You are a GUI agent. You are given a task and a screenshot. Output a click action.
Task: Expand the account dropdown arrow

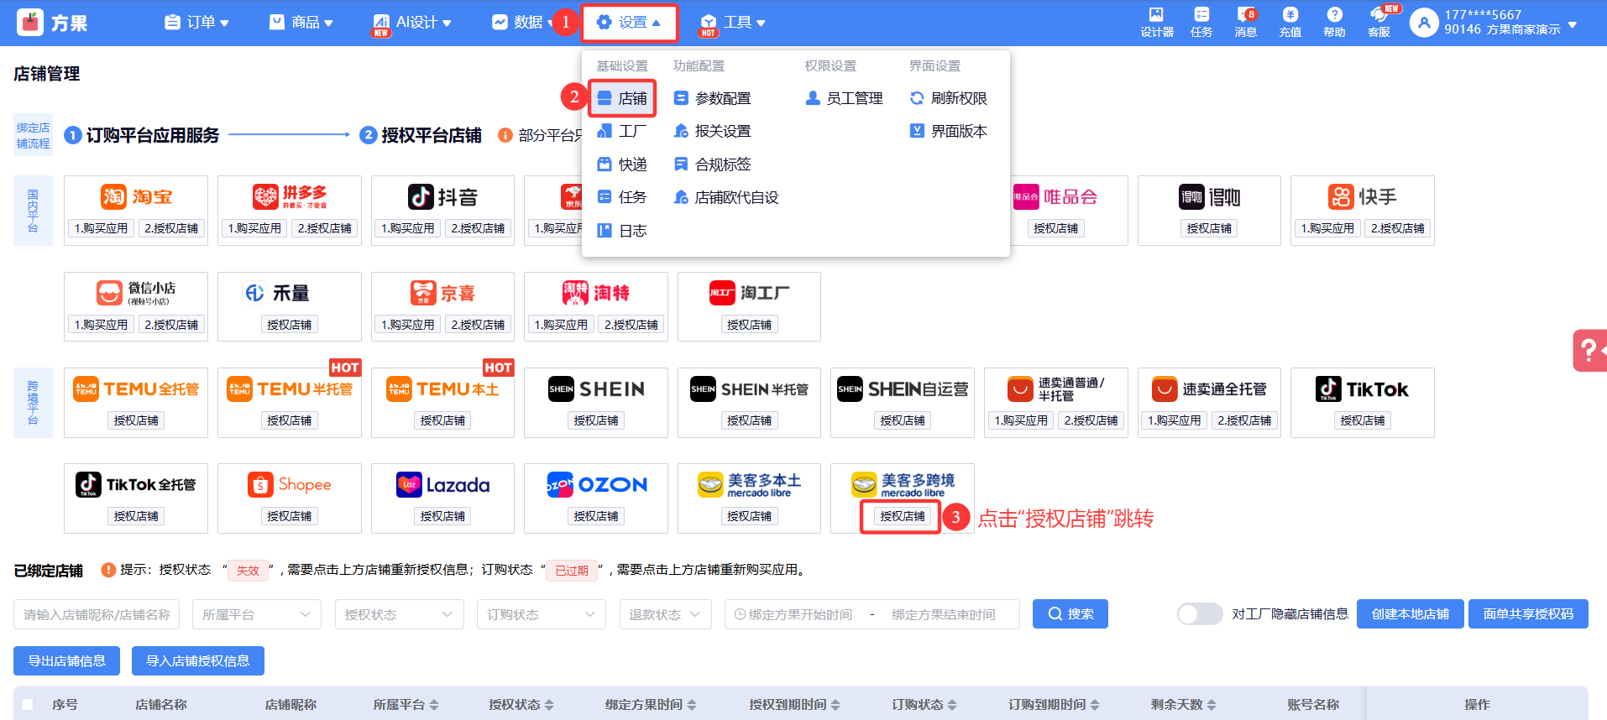point(1573,25)
